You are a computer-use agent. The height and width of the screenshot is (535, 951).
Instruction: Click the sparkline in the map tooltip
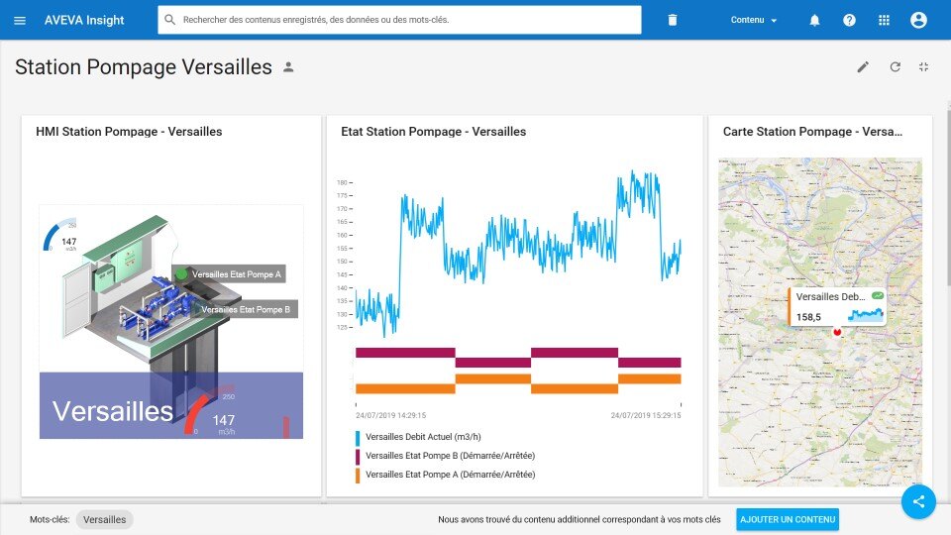[866, 314]
